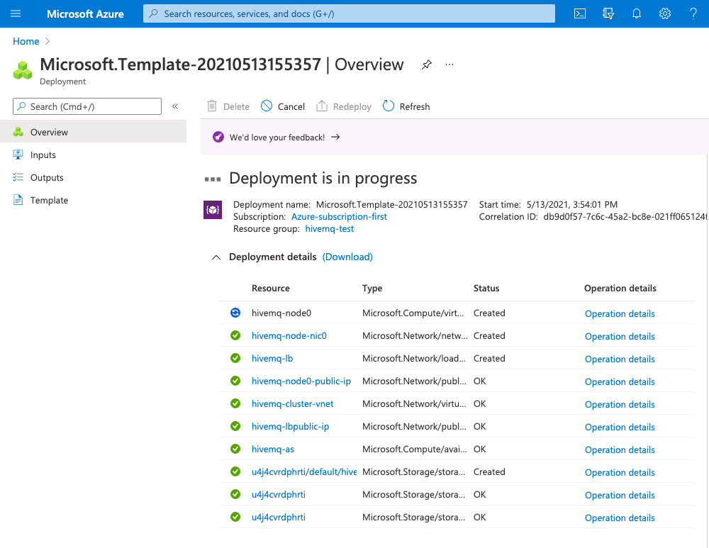Click the in-progress sync icon for hivemq-node0

point(235,313)
